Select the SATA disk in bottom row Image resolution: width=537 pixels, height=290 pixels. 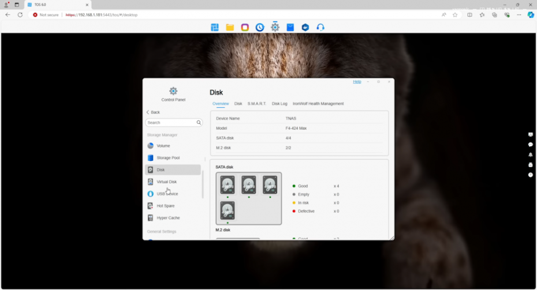(x=228, y=210)
